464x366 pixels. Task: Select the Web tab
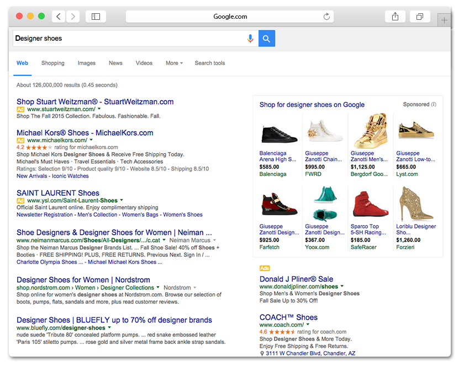22,63
